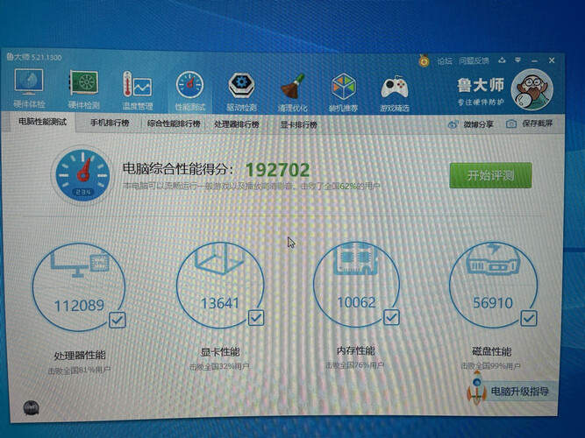585x438 pixels.
Task: Click the 微博分享 text link
Action: (x=478, y=124)
